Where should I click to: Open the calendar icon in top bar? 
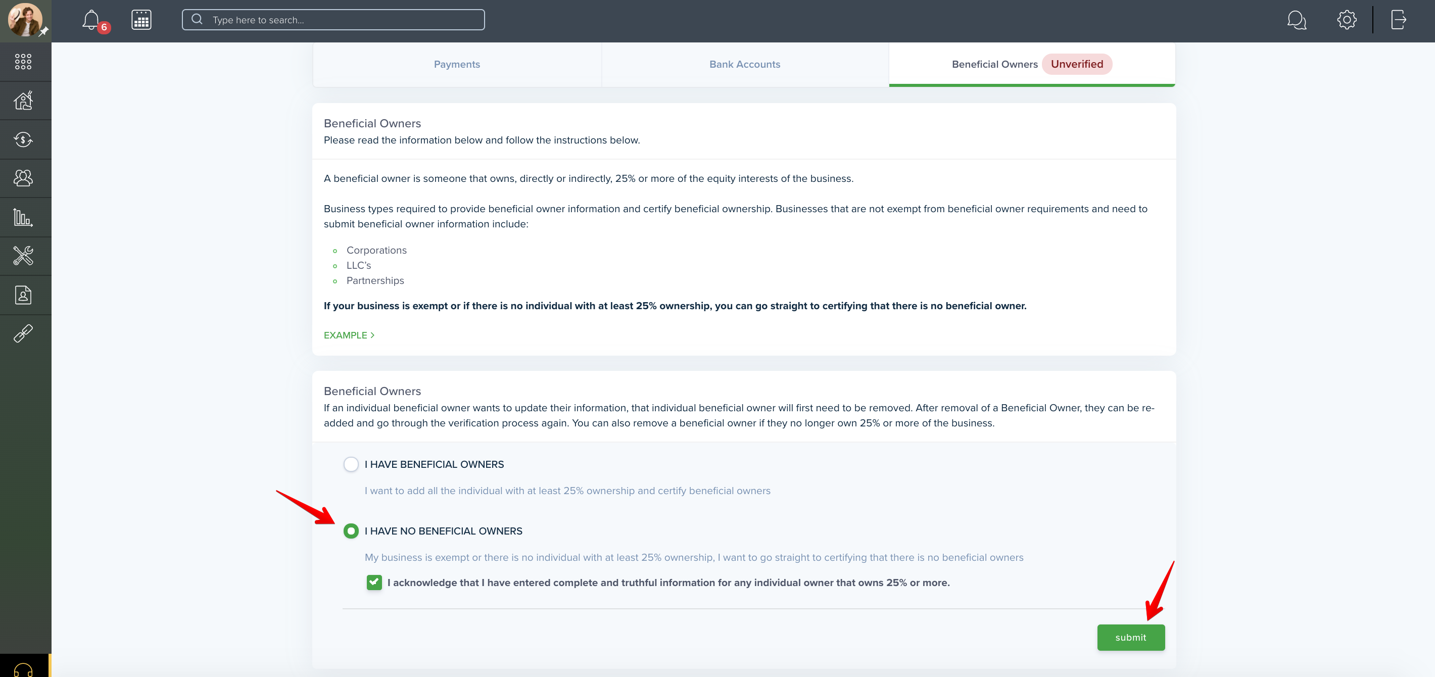pos(141,20)
